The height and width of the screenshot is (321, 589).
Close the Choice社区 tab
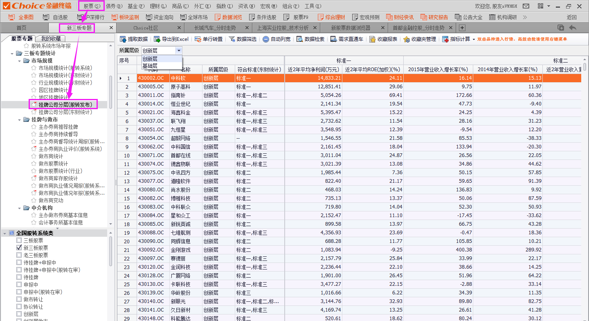click(x=179, y=28)
